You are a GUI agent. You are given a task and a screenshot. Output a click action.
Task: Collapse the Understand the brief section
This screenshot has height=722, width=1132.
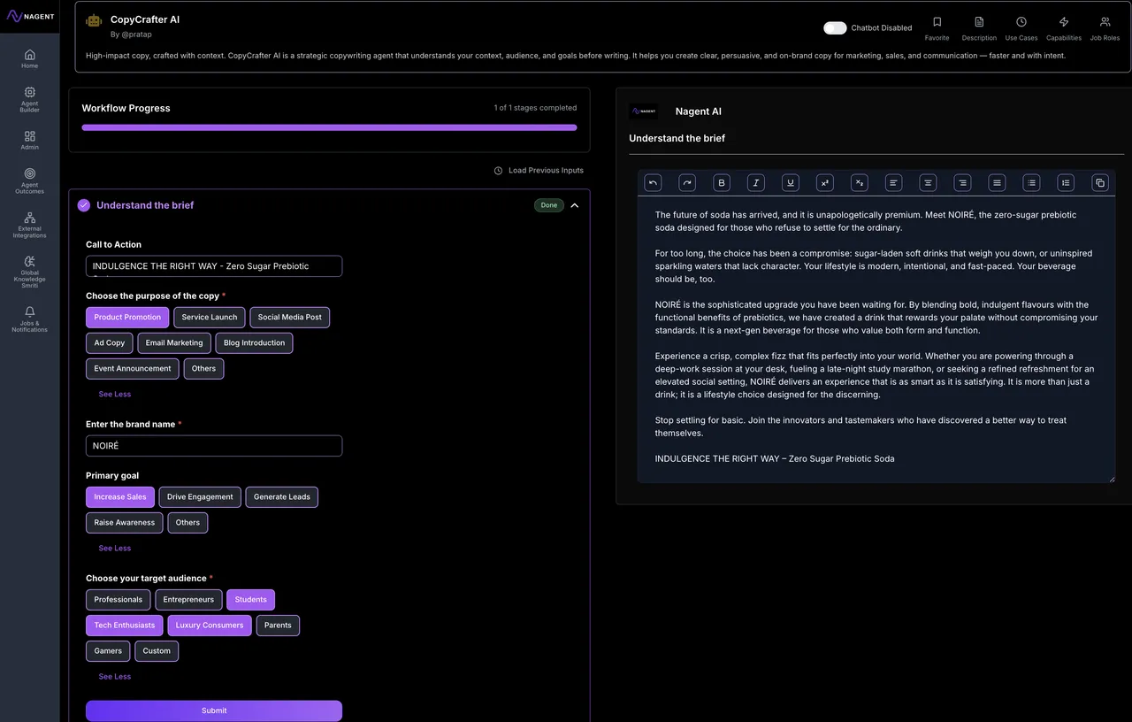click(x=575, y=205)
